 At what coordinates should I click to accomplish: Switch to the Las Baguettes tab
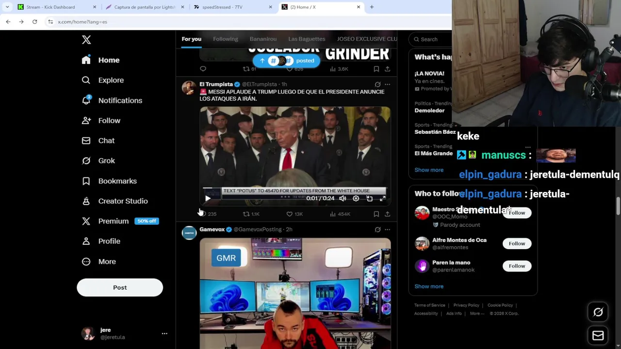pos(307,39)
